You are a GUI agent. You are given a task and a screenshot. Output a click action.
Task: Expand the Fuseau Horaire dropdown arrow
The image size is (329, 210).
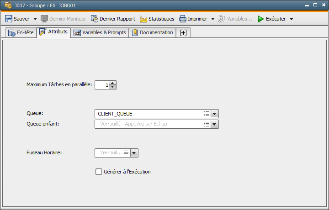click(134, 153)
